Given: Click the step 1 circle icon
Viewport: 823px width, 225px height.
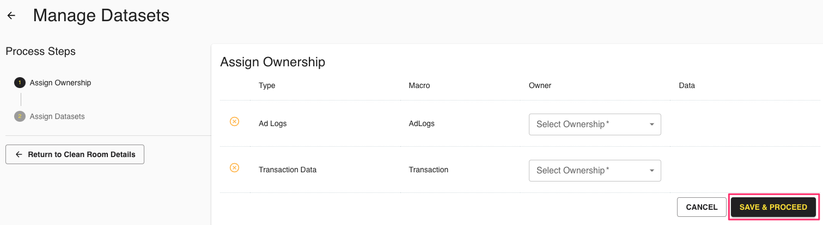Looking at the screenshot, I should point(20,83).
